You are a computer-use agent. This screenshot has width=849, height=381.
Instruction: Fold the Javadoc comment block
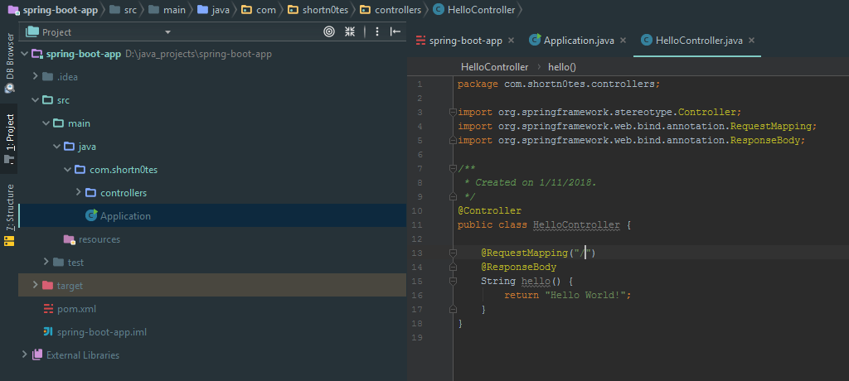(x=452, y=168)
